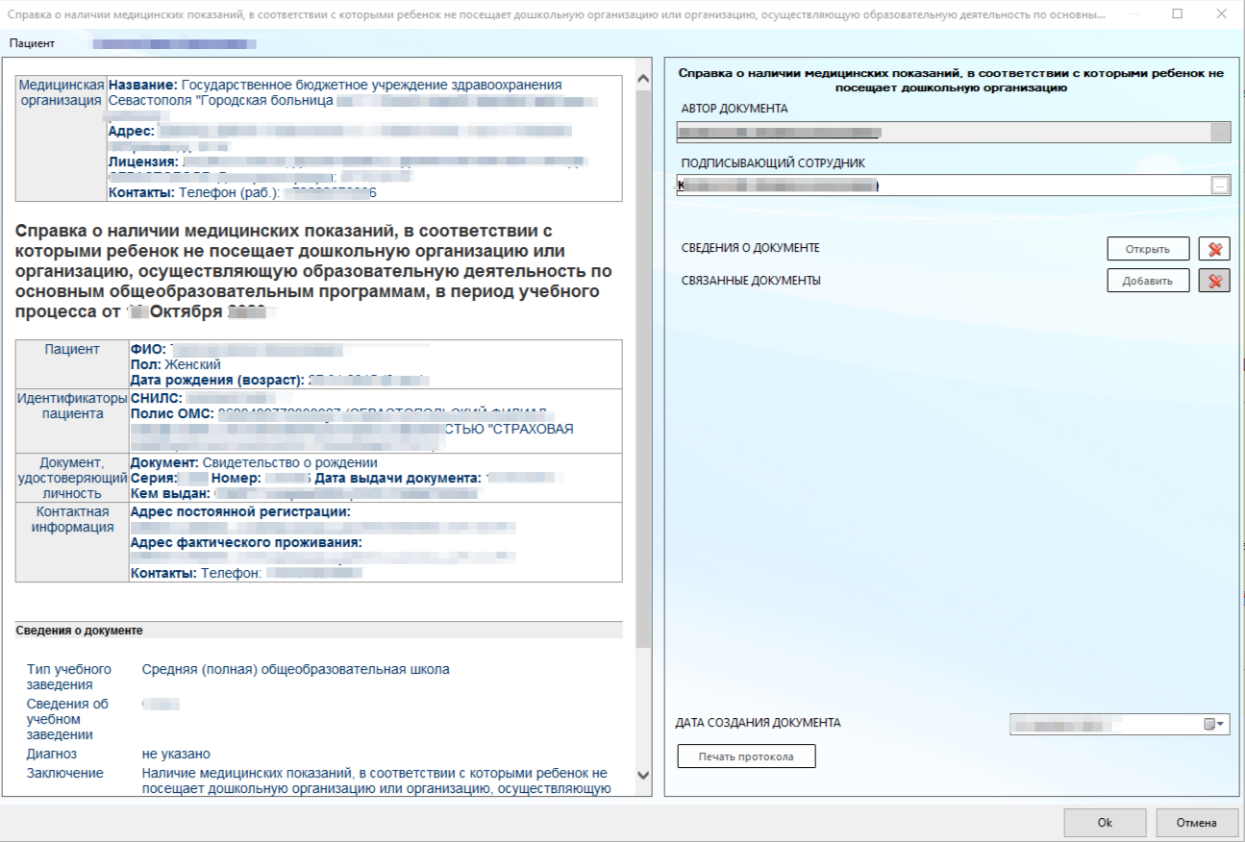Click 'Сведения об учебном заведении' label
Image resolution: width=1245 pixels, height=842 pixels.
67,719
